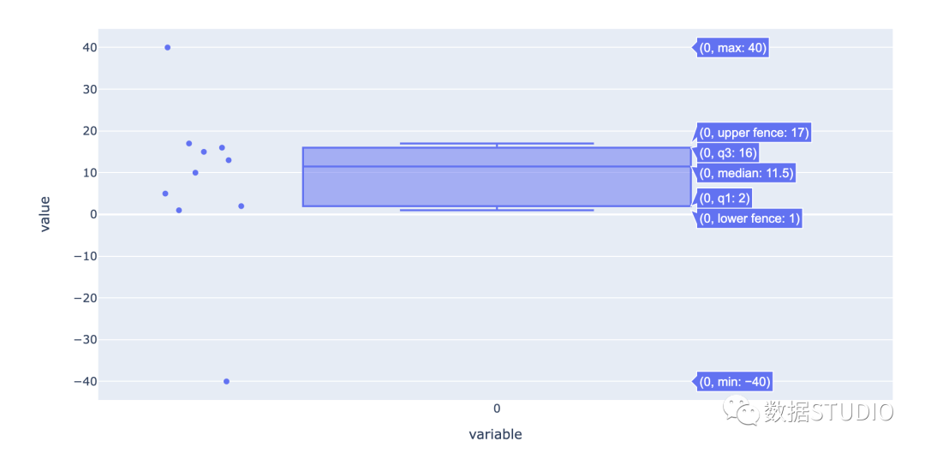Click the data point at value 5

pyautogui.click(x=165, y=194)
